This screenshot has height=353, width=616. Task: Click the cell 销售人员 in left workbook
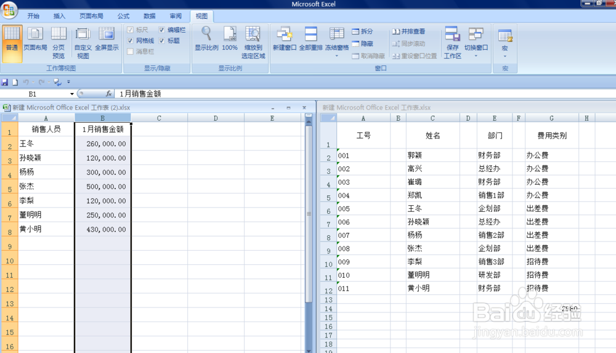pos(46,129)
